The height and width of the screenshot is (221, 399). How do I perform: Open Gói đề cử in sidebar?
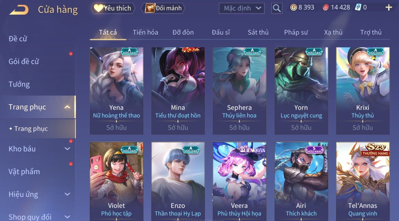tap(24, 61)
